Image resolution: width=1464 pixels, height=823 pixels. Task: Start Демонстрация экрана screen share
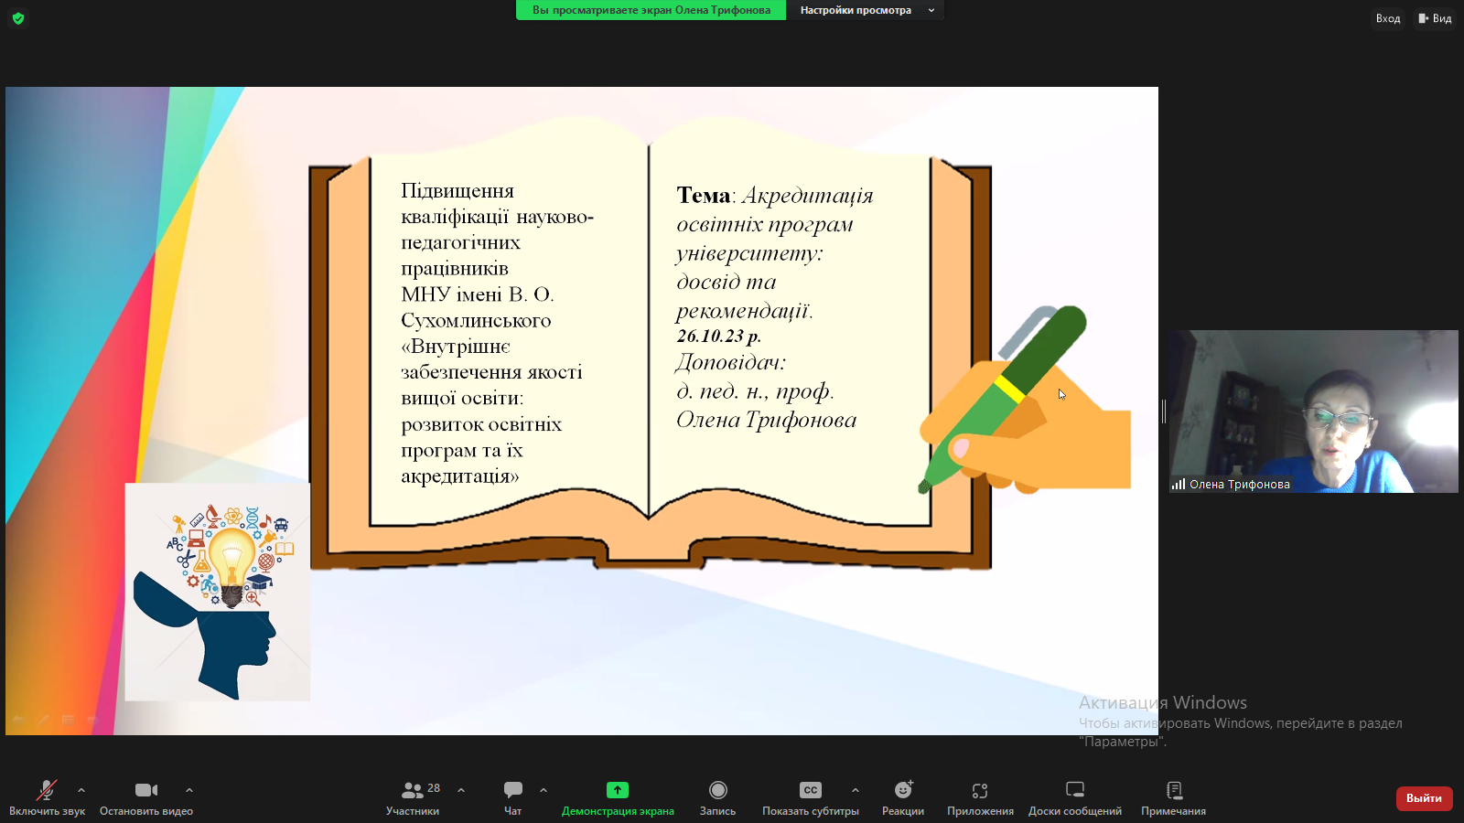(618, 797)
